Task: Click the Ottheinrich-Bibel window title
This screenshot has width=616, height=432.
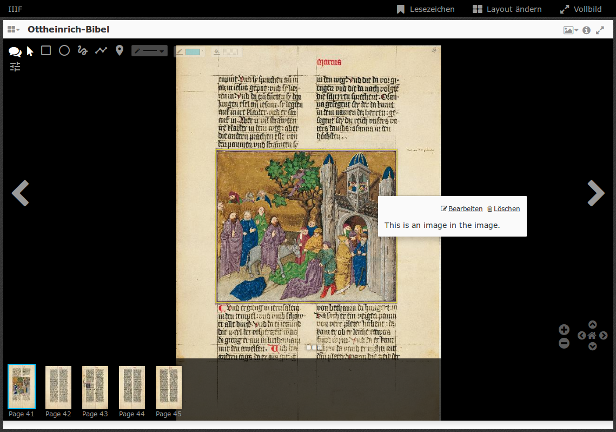Action: point(68,29)
